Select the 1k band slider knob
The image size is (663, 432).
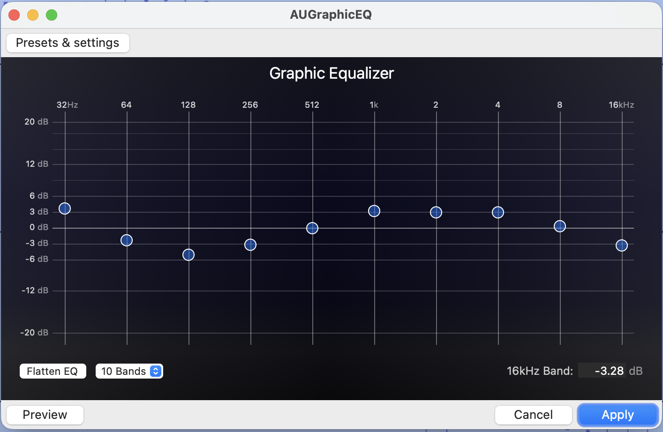pyautogui.click(x=374, y=211)
